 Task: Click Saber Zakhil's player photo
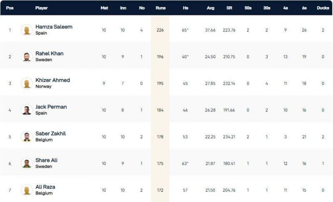coord(27,136)
